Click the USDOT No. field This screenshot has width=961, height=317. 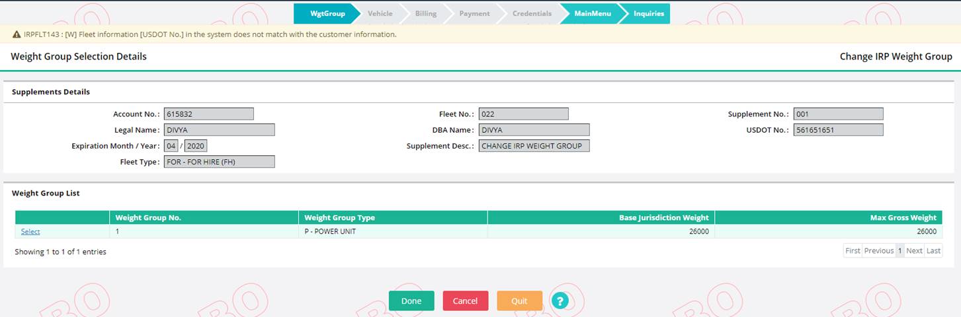[x=838, y=130]
